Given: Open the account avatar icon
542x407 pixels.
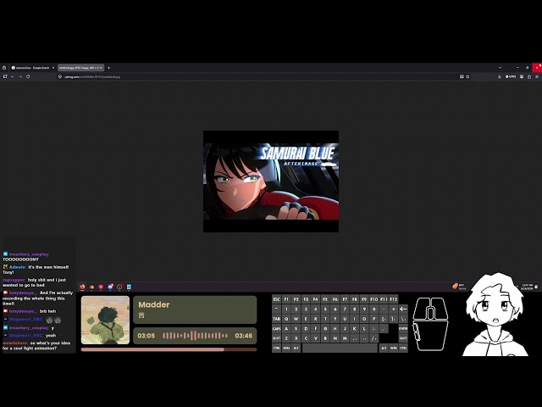Looking at the screenshot, I should point(522,77).
